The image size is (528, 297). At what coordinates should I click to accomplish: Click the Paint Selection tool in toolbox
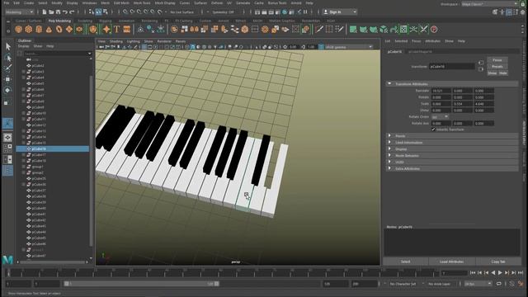click(7, 68)
